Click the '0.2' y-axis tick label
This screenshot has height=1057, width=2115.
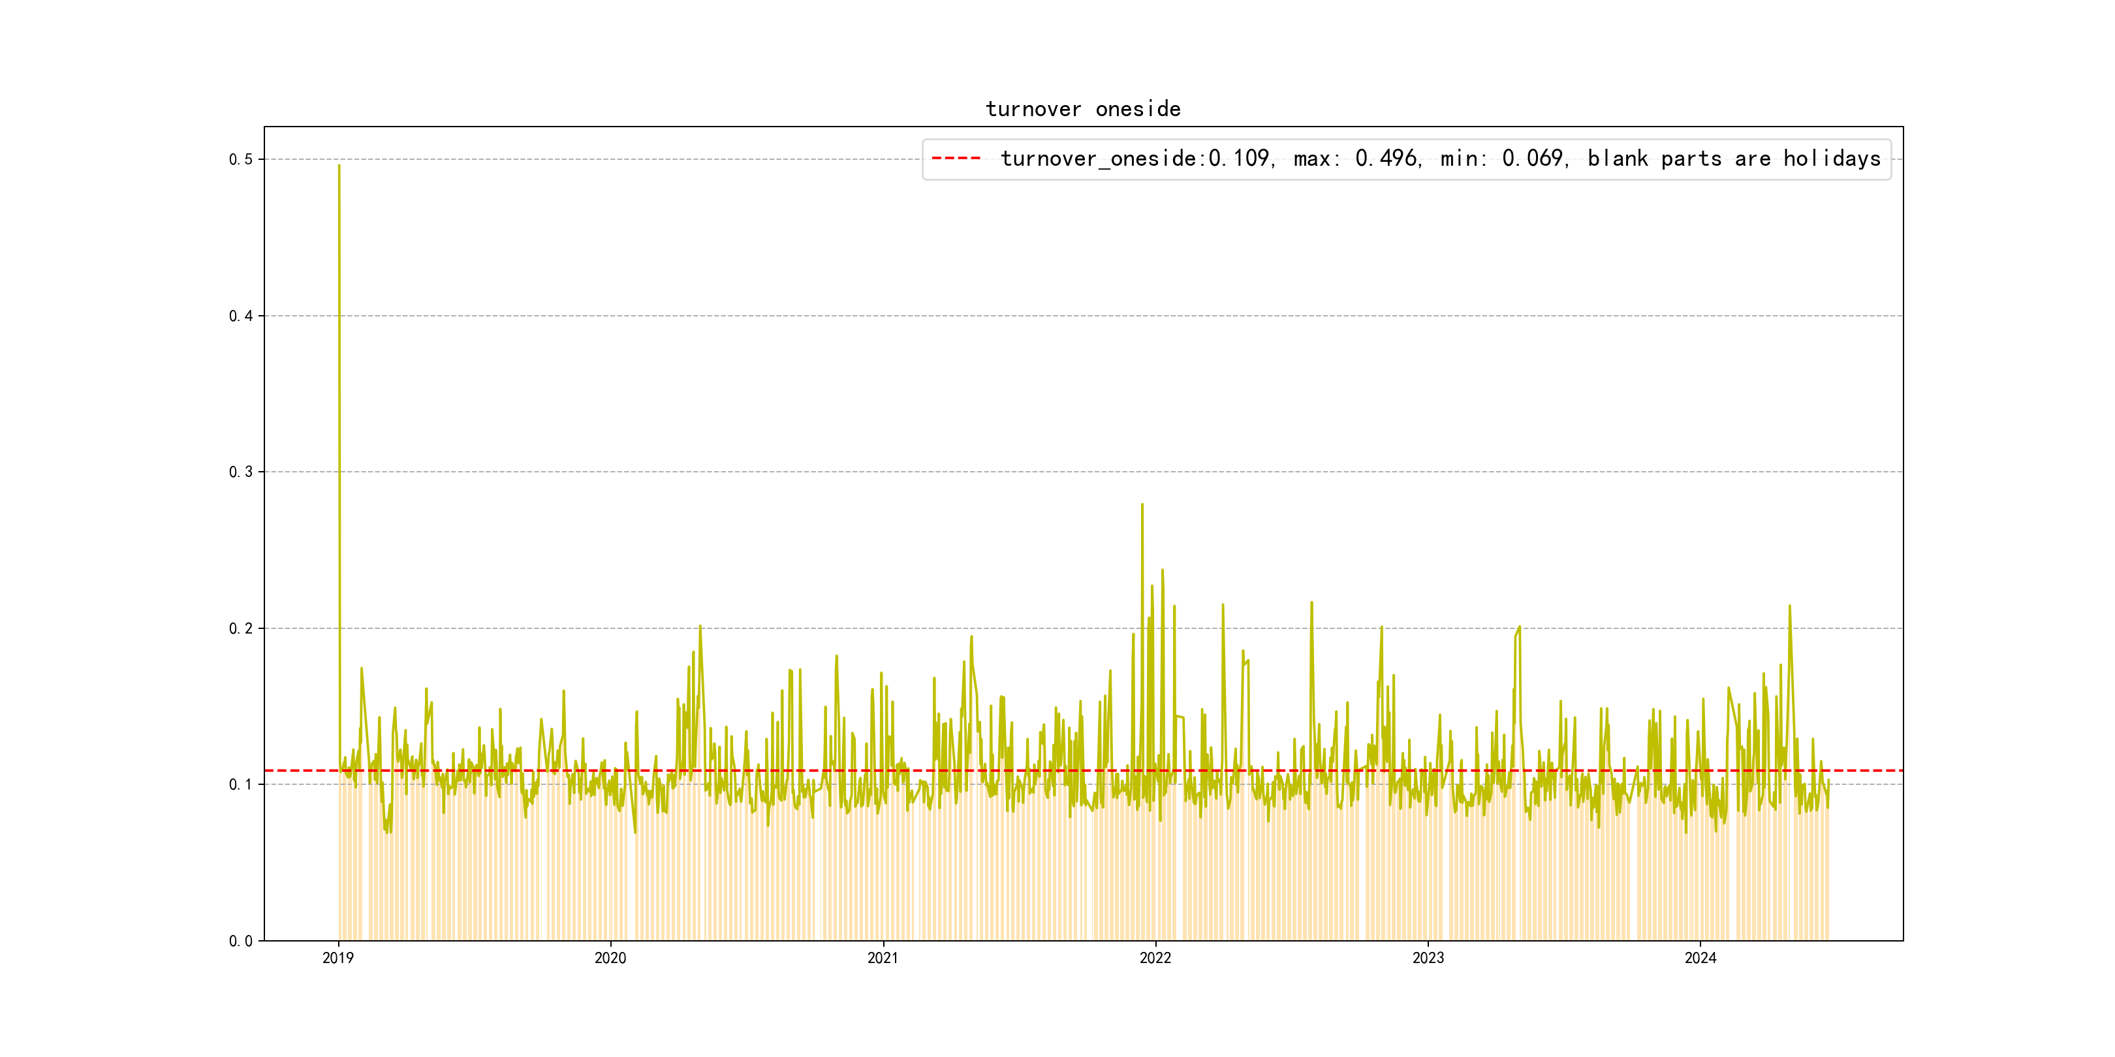coord(241,628)
